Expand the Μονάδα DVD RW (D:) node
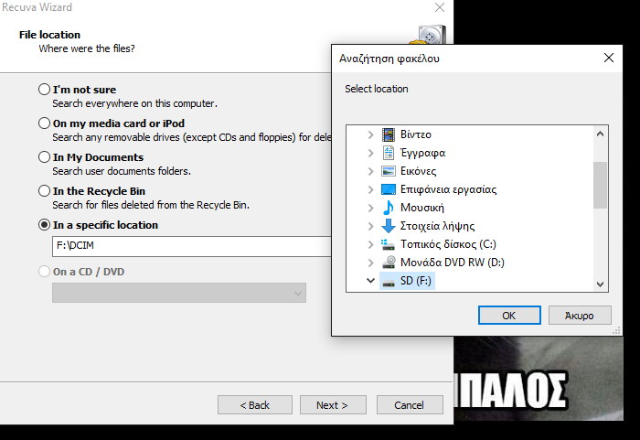The height and width of the screenshot is (440, 640). [370, 263]
